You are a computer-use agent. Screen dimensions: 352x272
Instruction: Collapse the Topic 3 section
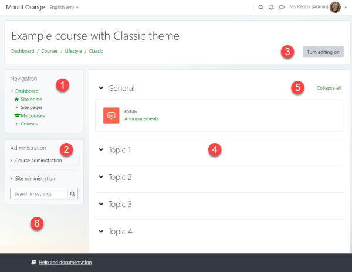tap(101, 205)
